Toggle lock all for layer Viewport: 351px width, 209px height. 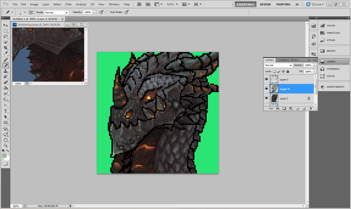click(288, 71)
